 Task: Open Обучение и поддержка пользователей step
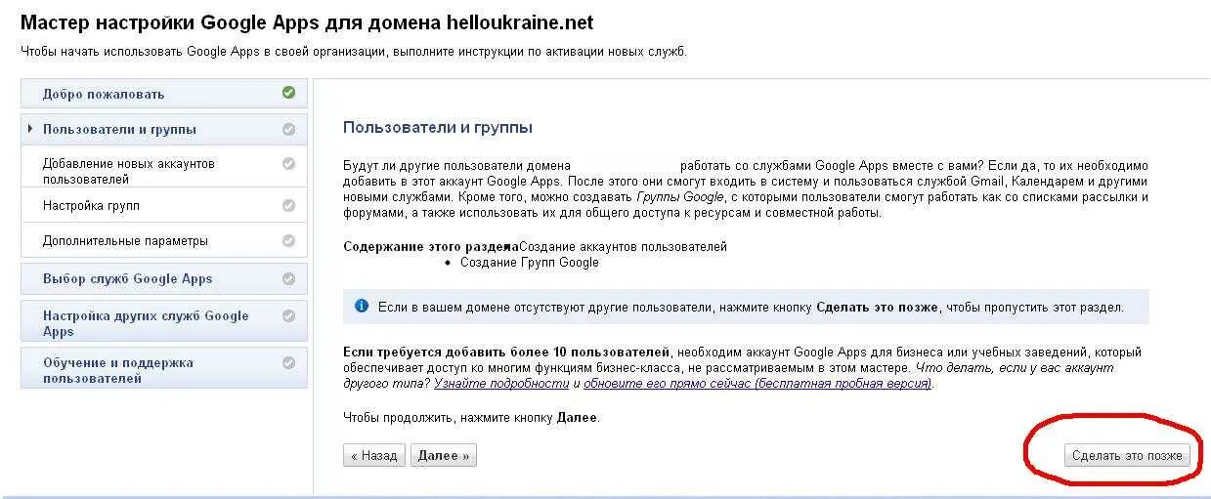point(164,370)
